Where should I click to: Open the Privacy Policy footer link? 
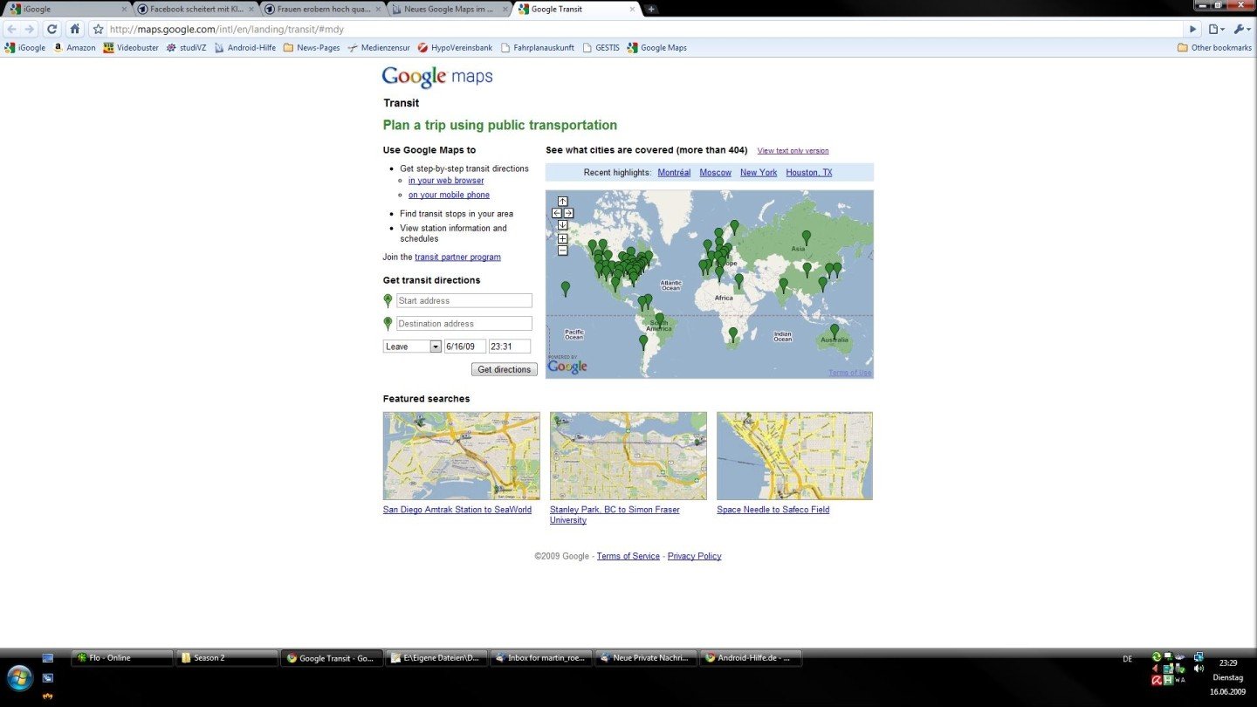coord(695,557)
